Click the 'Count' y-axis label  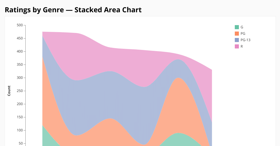click(9, 91)
